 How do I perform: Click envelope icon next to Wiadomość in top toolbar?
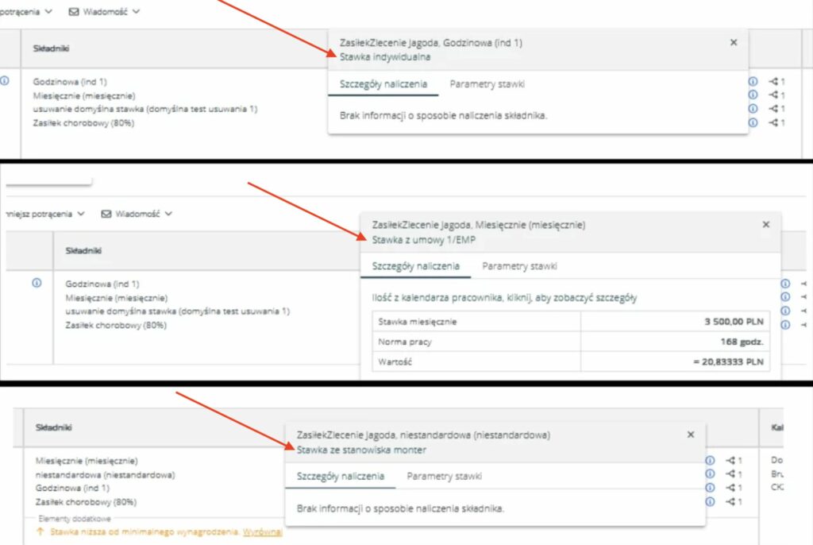point(74,12)
